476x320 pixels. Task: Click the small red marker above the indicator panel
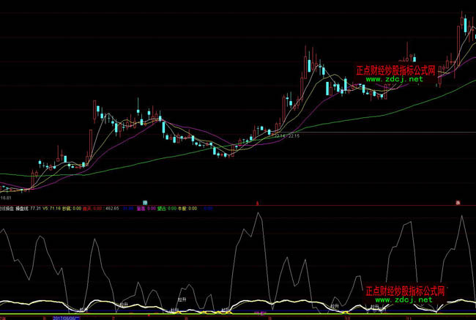coord(257,202)
